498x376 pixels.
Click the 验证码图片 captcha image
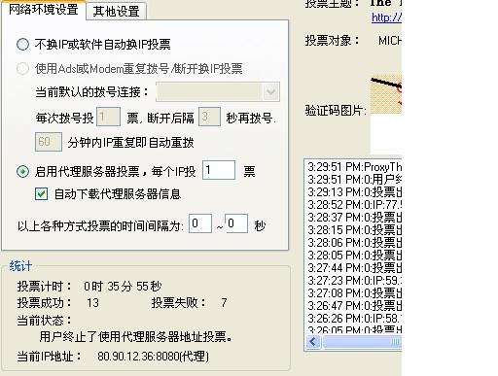pos(386,94)
